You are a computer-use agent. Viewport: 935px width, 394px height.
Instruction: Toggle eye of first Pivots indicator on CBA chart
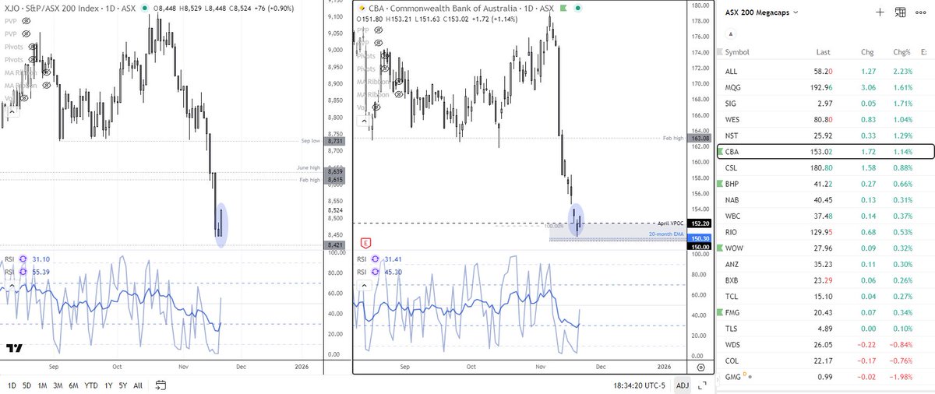386,55
